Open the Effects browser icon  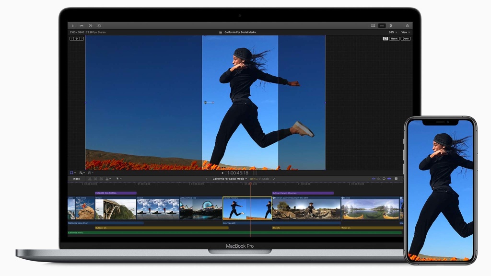click(x=391, y=25)
